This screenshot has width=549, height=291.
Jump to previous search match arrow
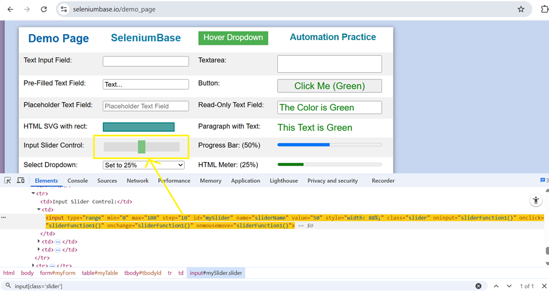click(496, 286)
